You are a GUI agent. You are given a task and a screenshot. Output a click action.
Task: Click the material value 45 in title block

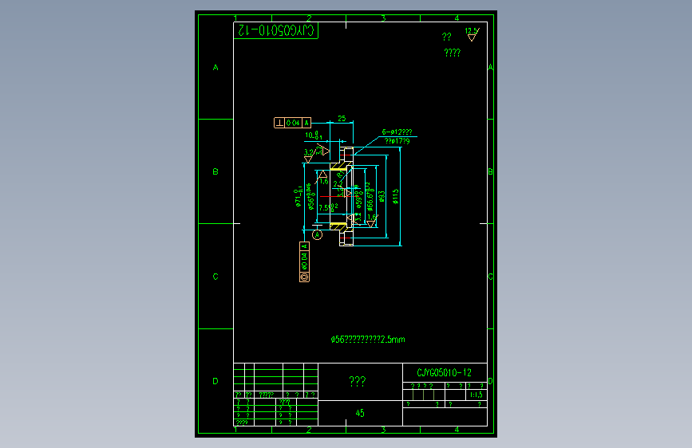point(360,413)
